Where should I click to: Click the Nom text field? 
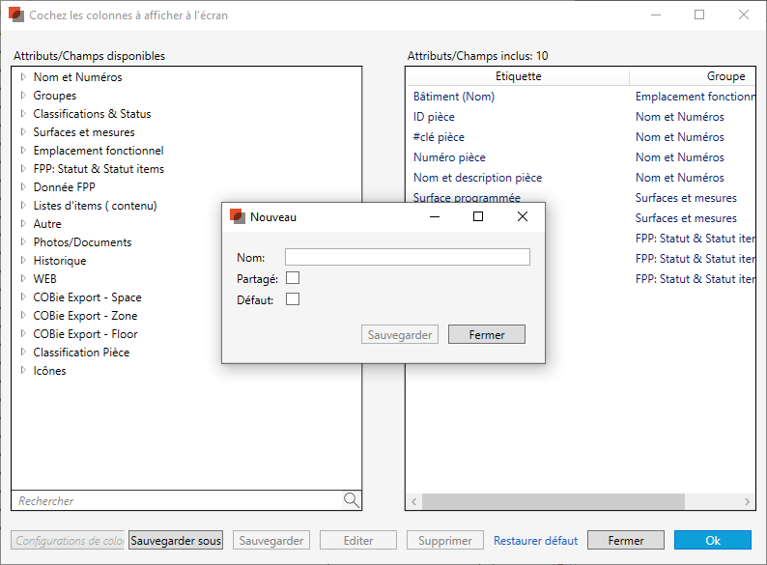pos(408,257)
